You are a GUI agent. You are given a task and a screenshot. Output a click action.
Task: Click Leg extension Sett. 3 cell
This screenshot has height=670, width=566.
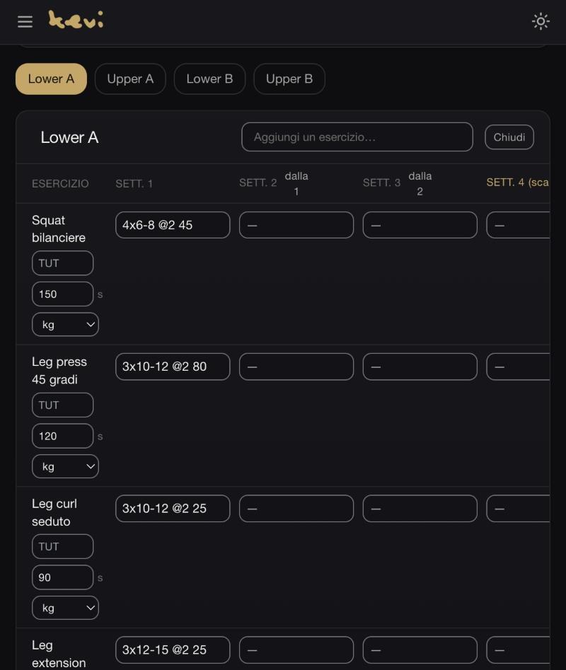click(420, 650)
